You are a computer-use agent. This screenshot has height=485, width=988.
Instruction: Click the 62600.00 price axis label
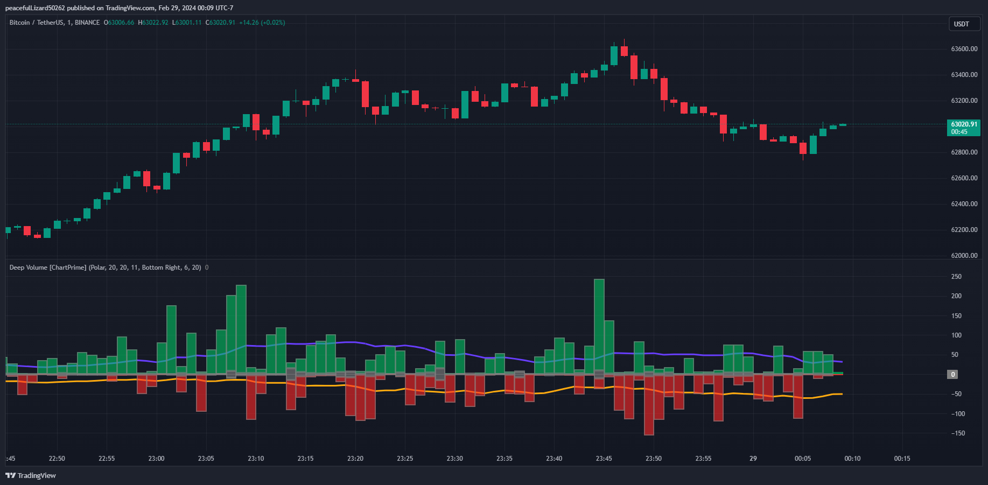pyautogui.click(x=964, y=178)
